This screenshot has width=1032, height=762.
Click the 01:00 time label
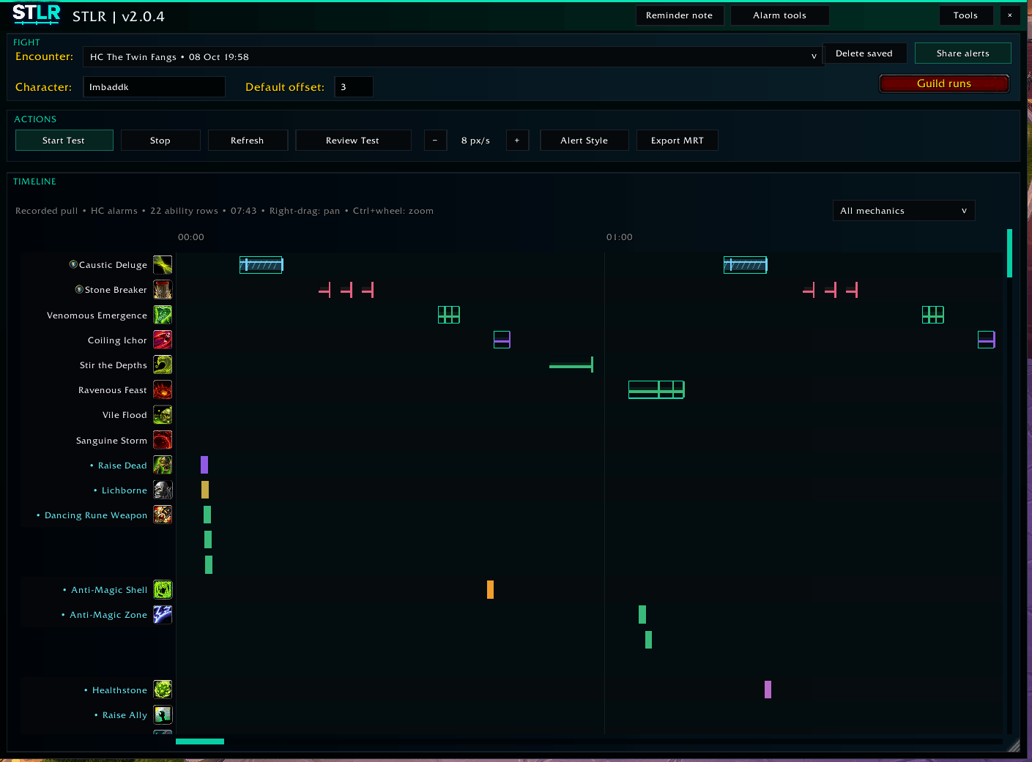tap(620, 237)
